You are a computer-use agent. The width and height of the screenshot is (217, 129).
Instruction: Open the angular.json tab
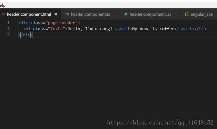coord(199,14)
